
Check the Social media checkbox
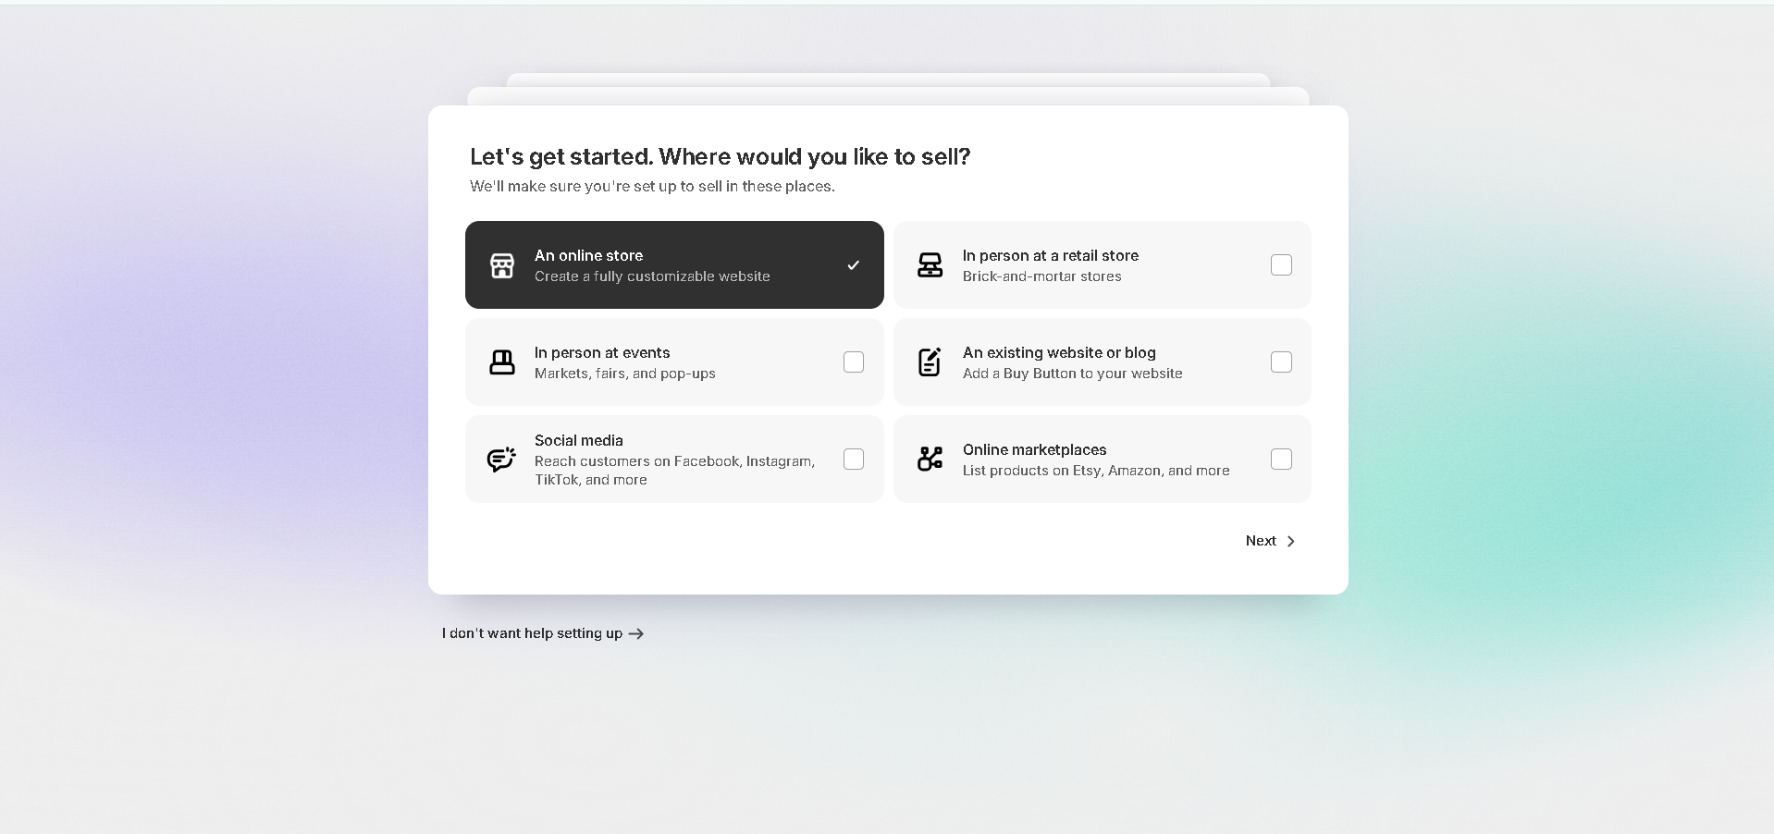(853, 460)
